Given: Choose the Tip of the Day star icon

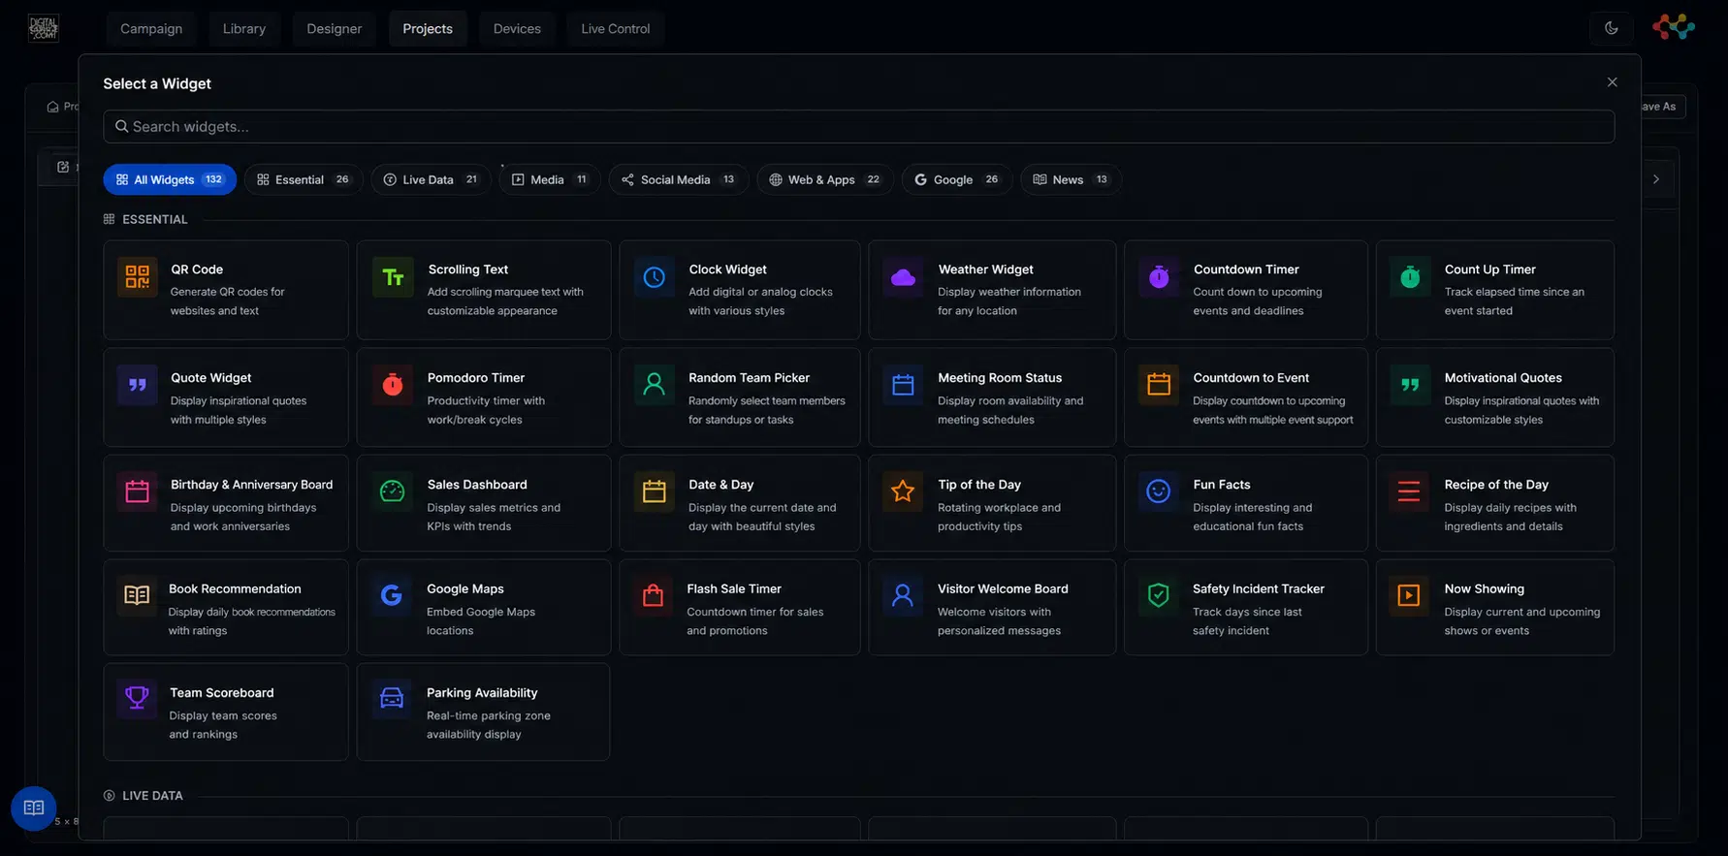Looking at the screenshot, I should [903, 491].
